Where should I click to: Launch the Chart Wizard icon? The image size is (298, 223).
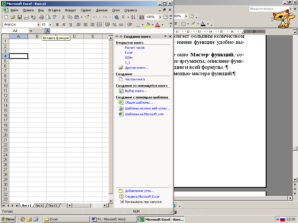click(142, 17)
